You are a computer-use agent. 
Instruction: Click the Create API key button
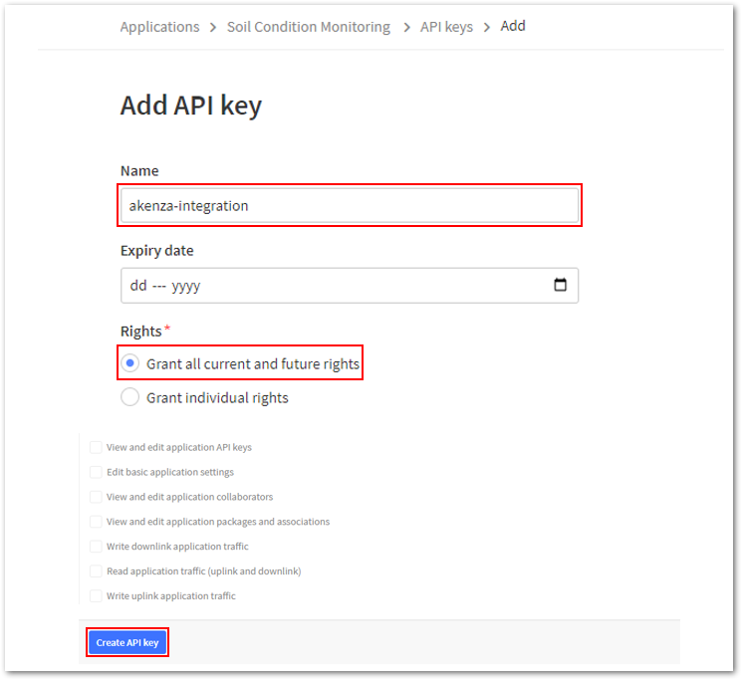tap(127, 642)
